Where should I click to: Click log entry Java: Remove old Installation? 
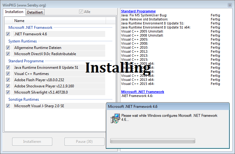coord(144,19)
